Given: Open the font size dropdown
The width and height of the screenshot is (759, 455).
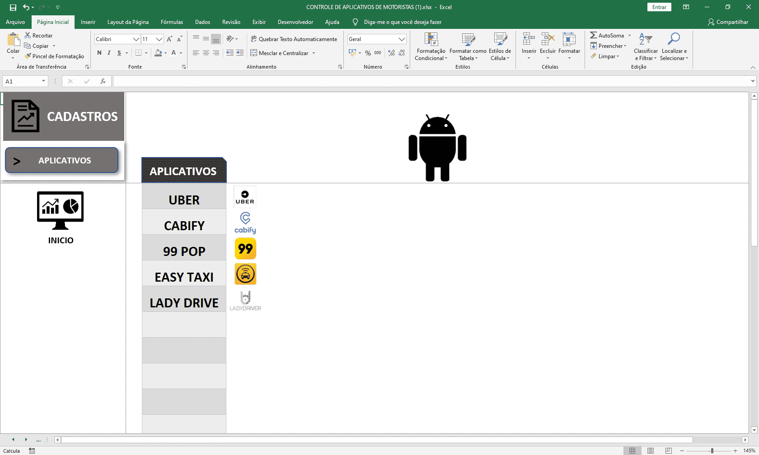Looking at the screenshot, I should click(159, 39).
